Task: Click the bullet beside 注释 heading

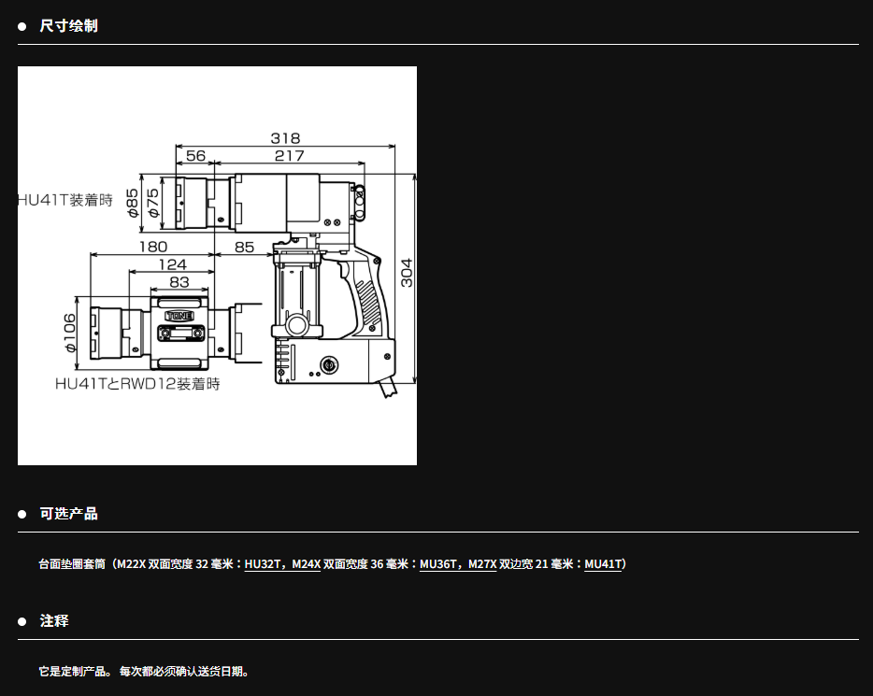Action: [22, 621]
